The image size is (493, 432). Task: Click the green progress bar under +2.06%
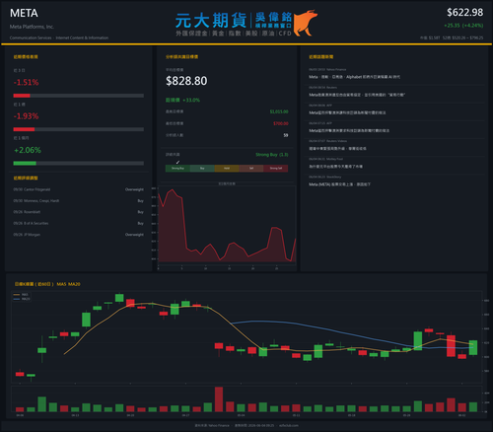pos(79,164)
